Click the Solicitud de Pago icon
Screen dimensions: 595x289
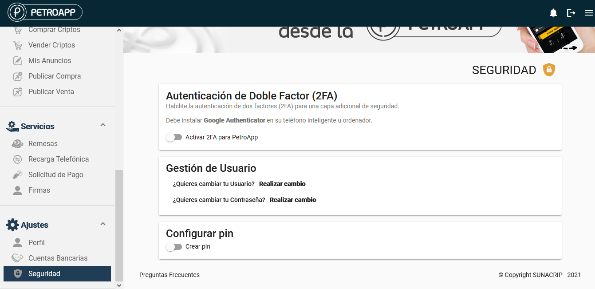point(17,175)
